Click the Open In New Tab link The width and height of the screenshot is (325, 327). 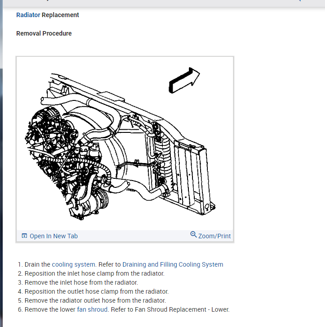click(x=54, y=236)
